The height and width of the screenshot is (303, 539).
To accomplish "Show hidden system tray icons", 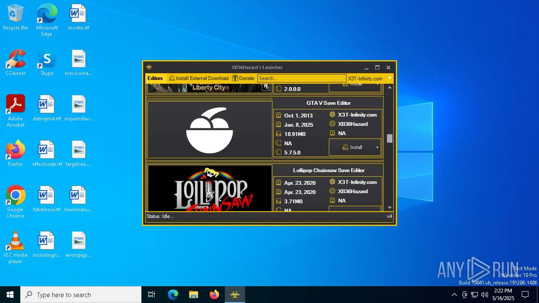I will 454,295.
